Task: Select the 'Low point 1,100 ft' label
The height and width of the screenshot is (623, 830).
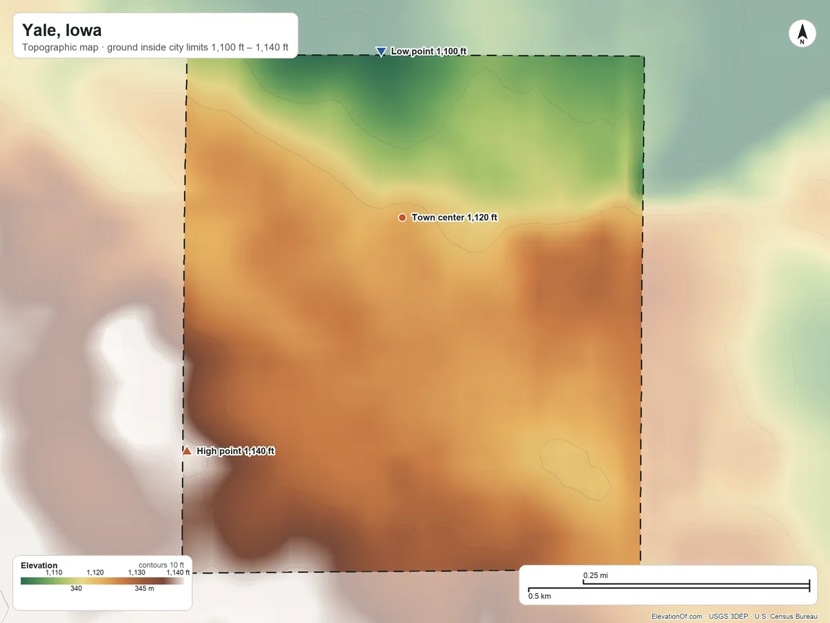Action: [x=430, y=51]
